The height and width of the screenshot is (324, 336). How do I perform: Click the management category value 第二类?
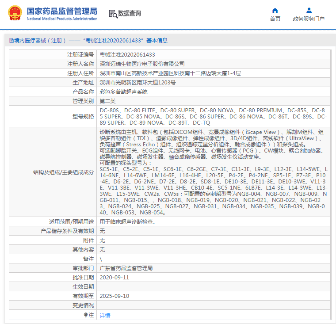(x=107, y=101)
